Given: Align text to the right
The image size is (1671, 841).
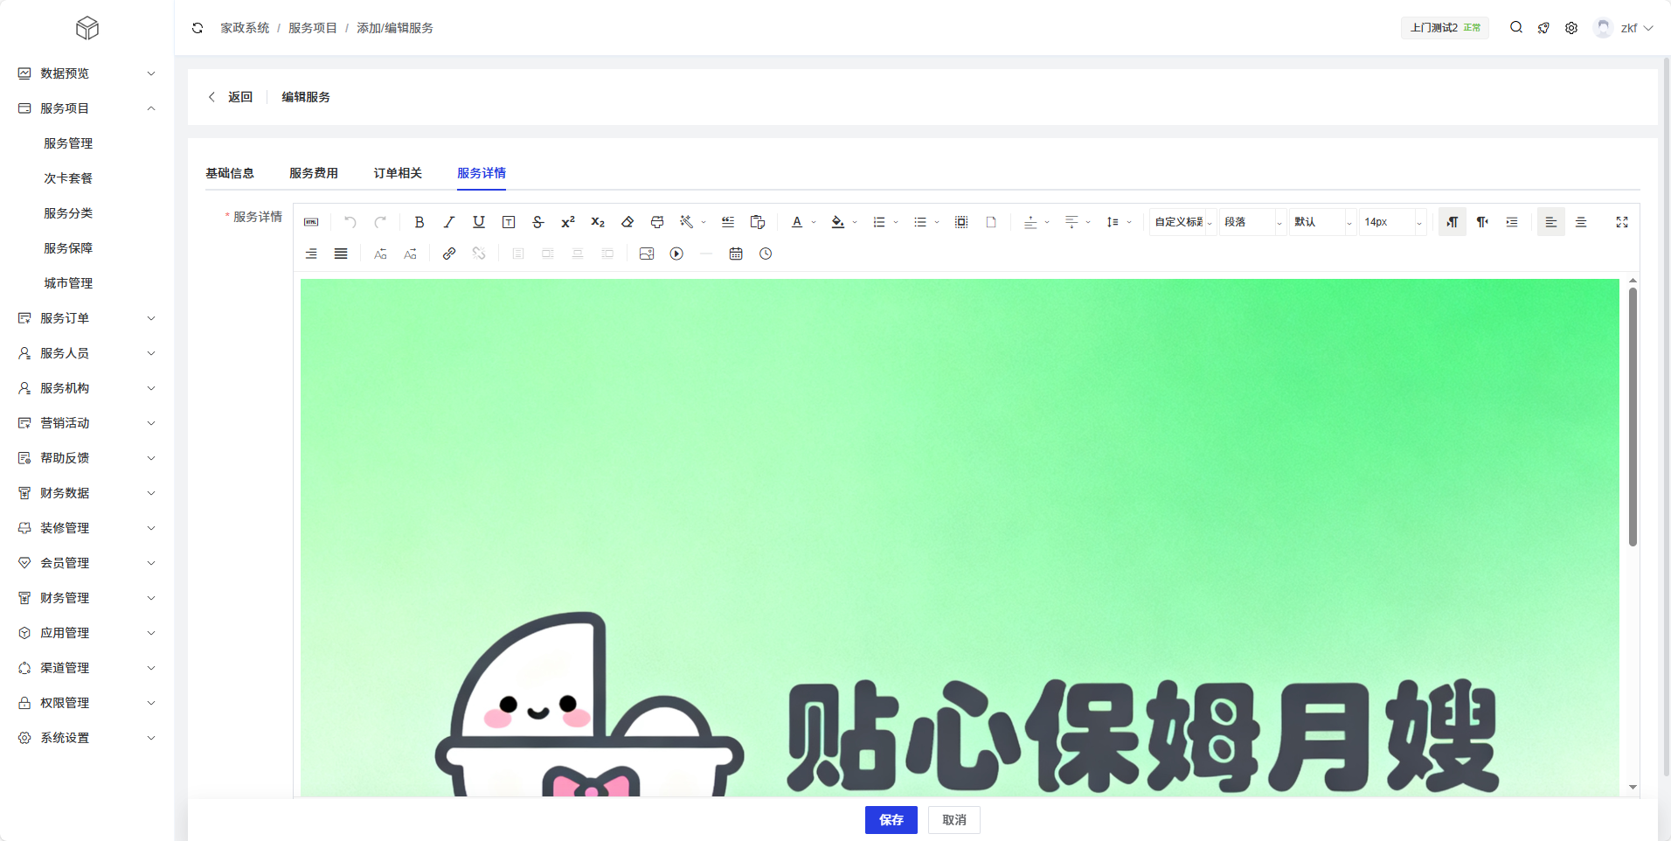Looking at the screenshot, I should (x=311, y=254).
